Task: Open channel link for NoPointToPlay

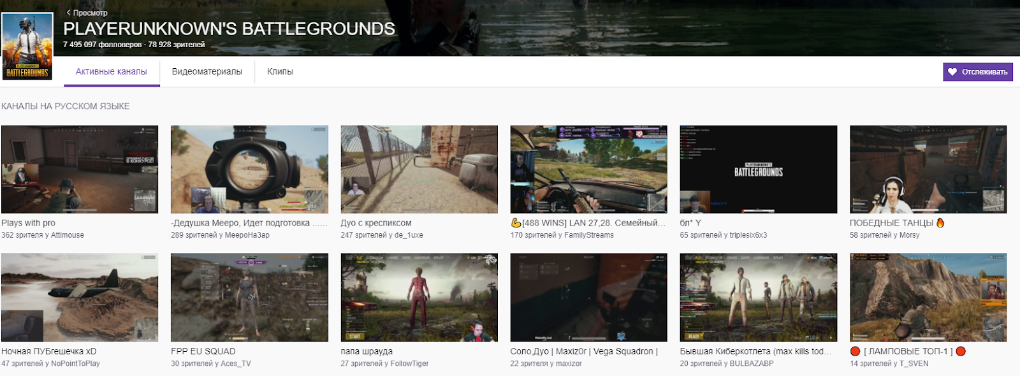Action: (75, 364)
